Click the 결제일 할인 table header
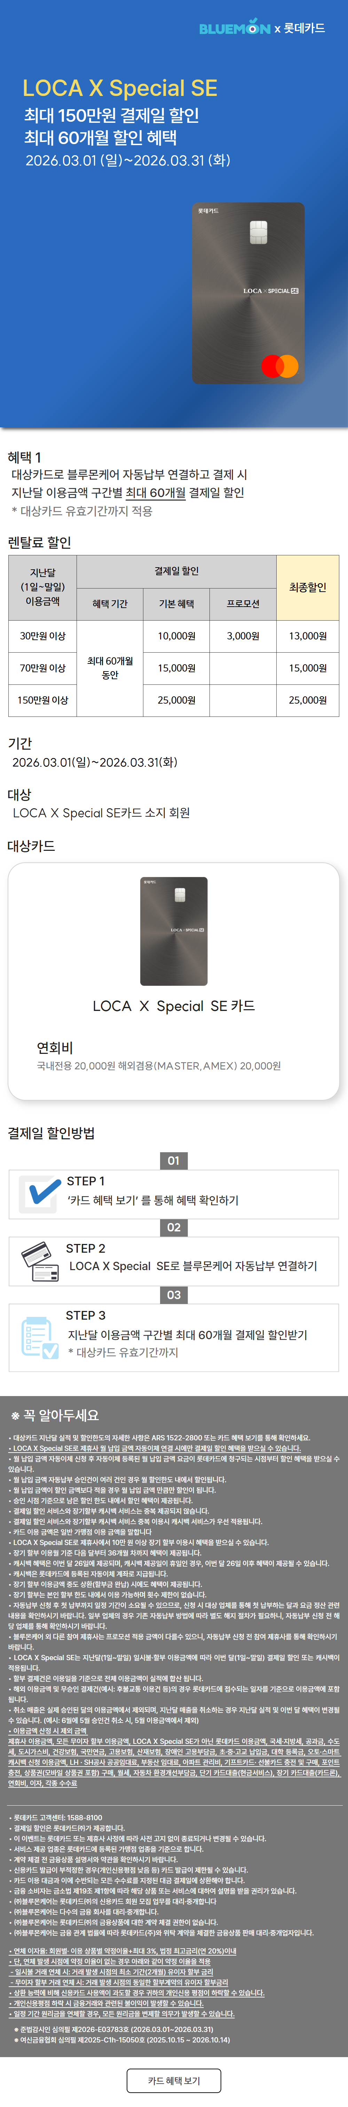 click(x=176, y=571)
